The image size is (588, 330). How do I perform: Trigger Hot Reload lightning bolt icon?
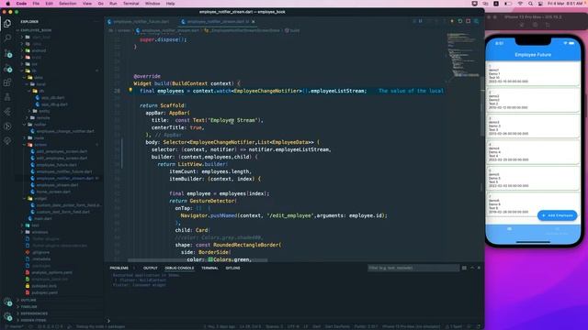452,21
